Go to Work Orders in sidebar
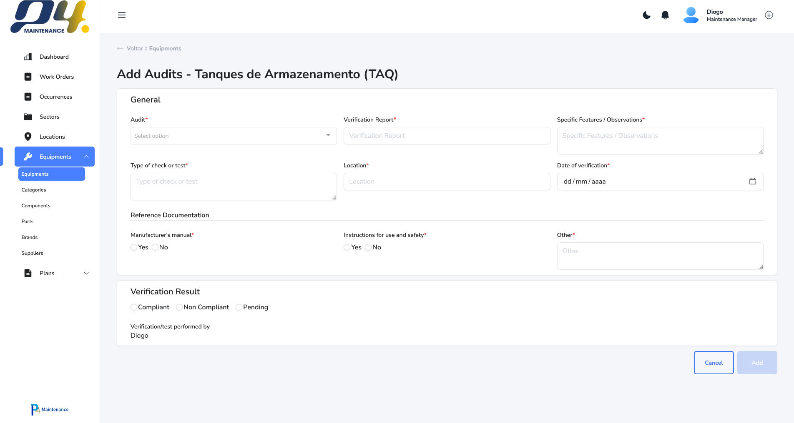The image size is (794, 423). pos(56,77)
